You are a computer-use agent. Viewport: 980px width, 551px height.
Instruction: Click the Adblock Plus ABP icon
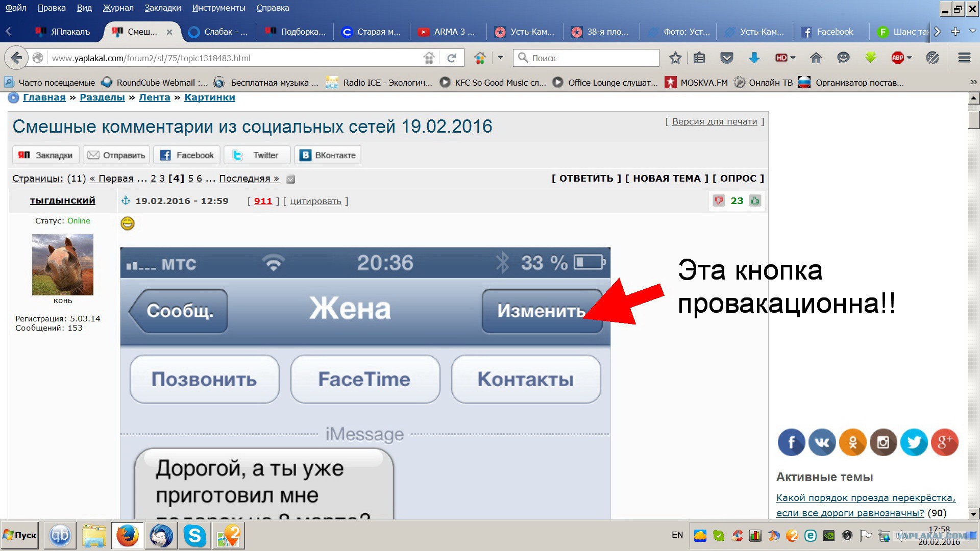[x=897, y=58]
